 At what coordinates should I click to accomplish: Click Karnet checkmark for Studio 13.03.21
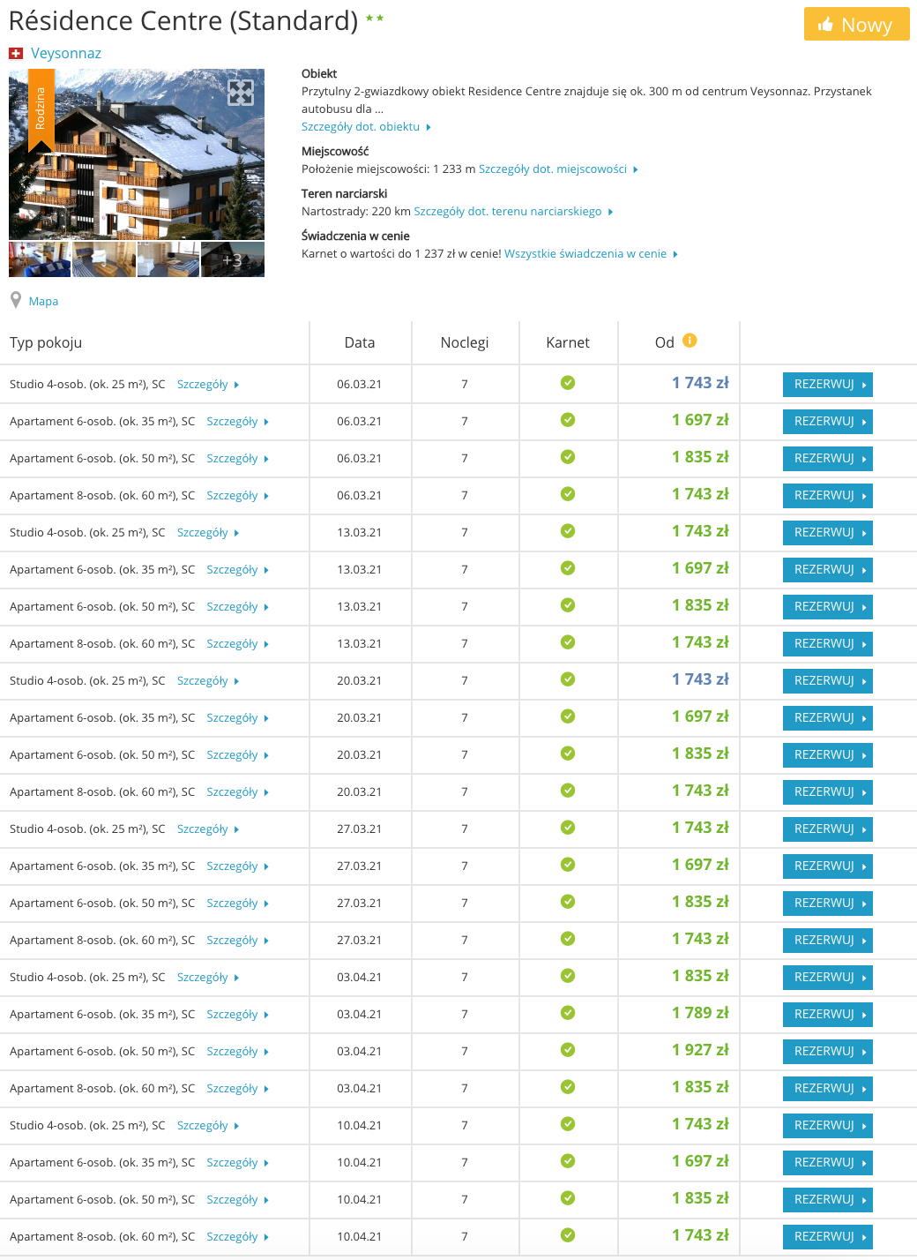[568, 531]
